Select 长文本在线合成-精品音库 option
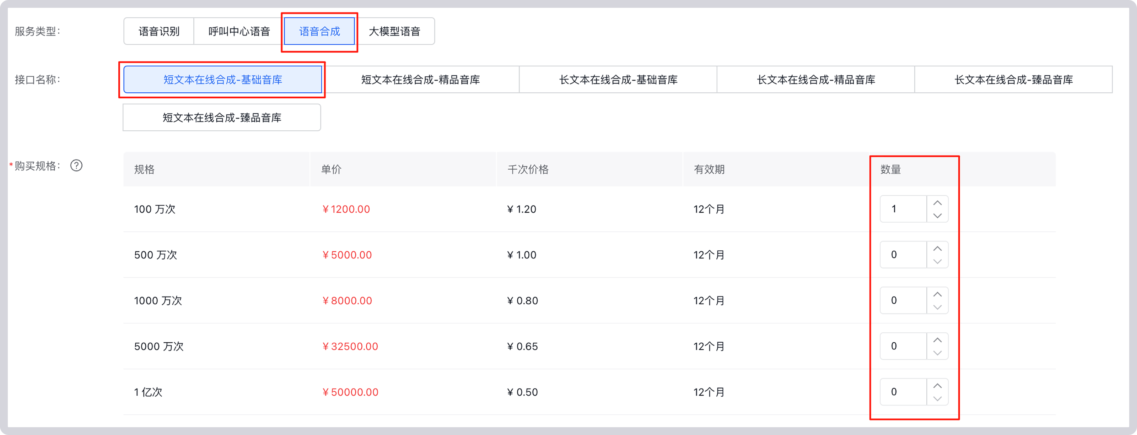Viewport: 1137px width, 435px height. point(815,80)
